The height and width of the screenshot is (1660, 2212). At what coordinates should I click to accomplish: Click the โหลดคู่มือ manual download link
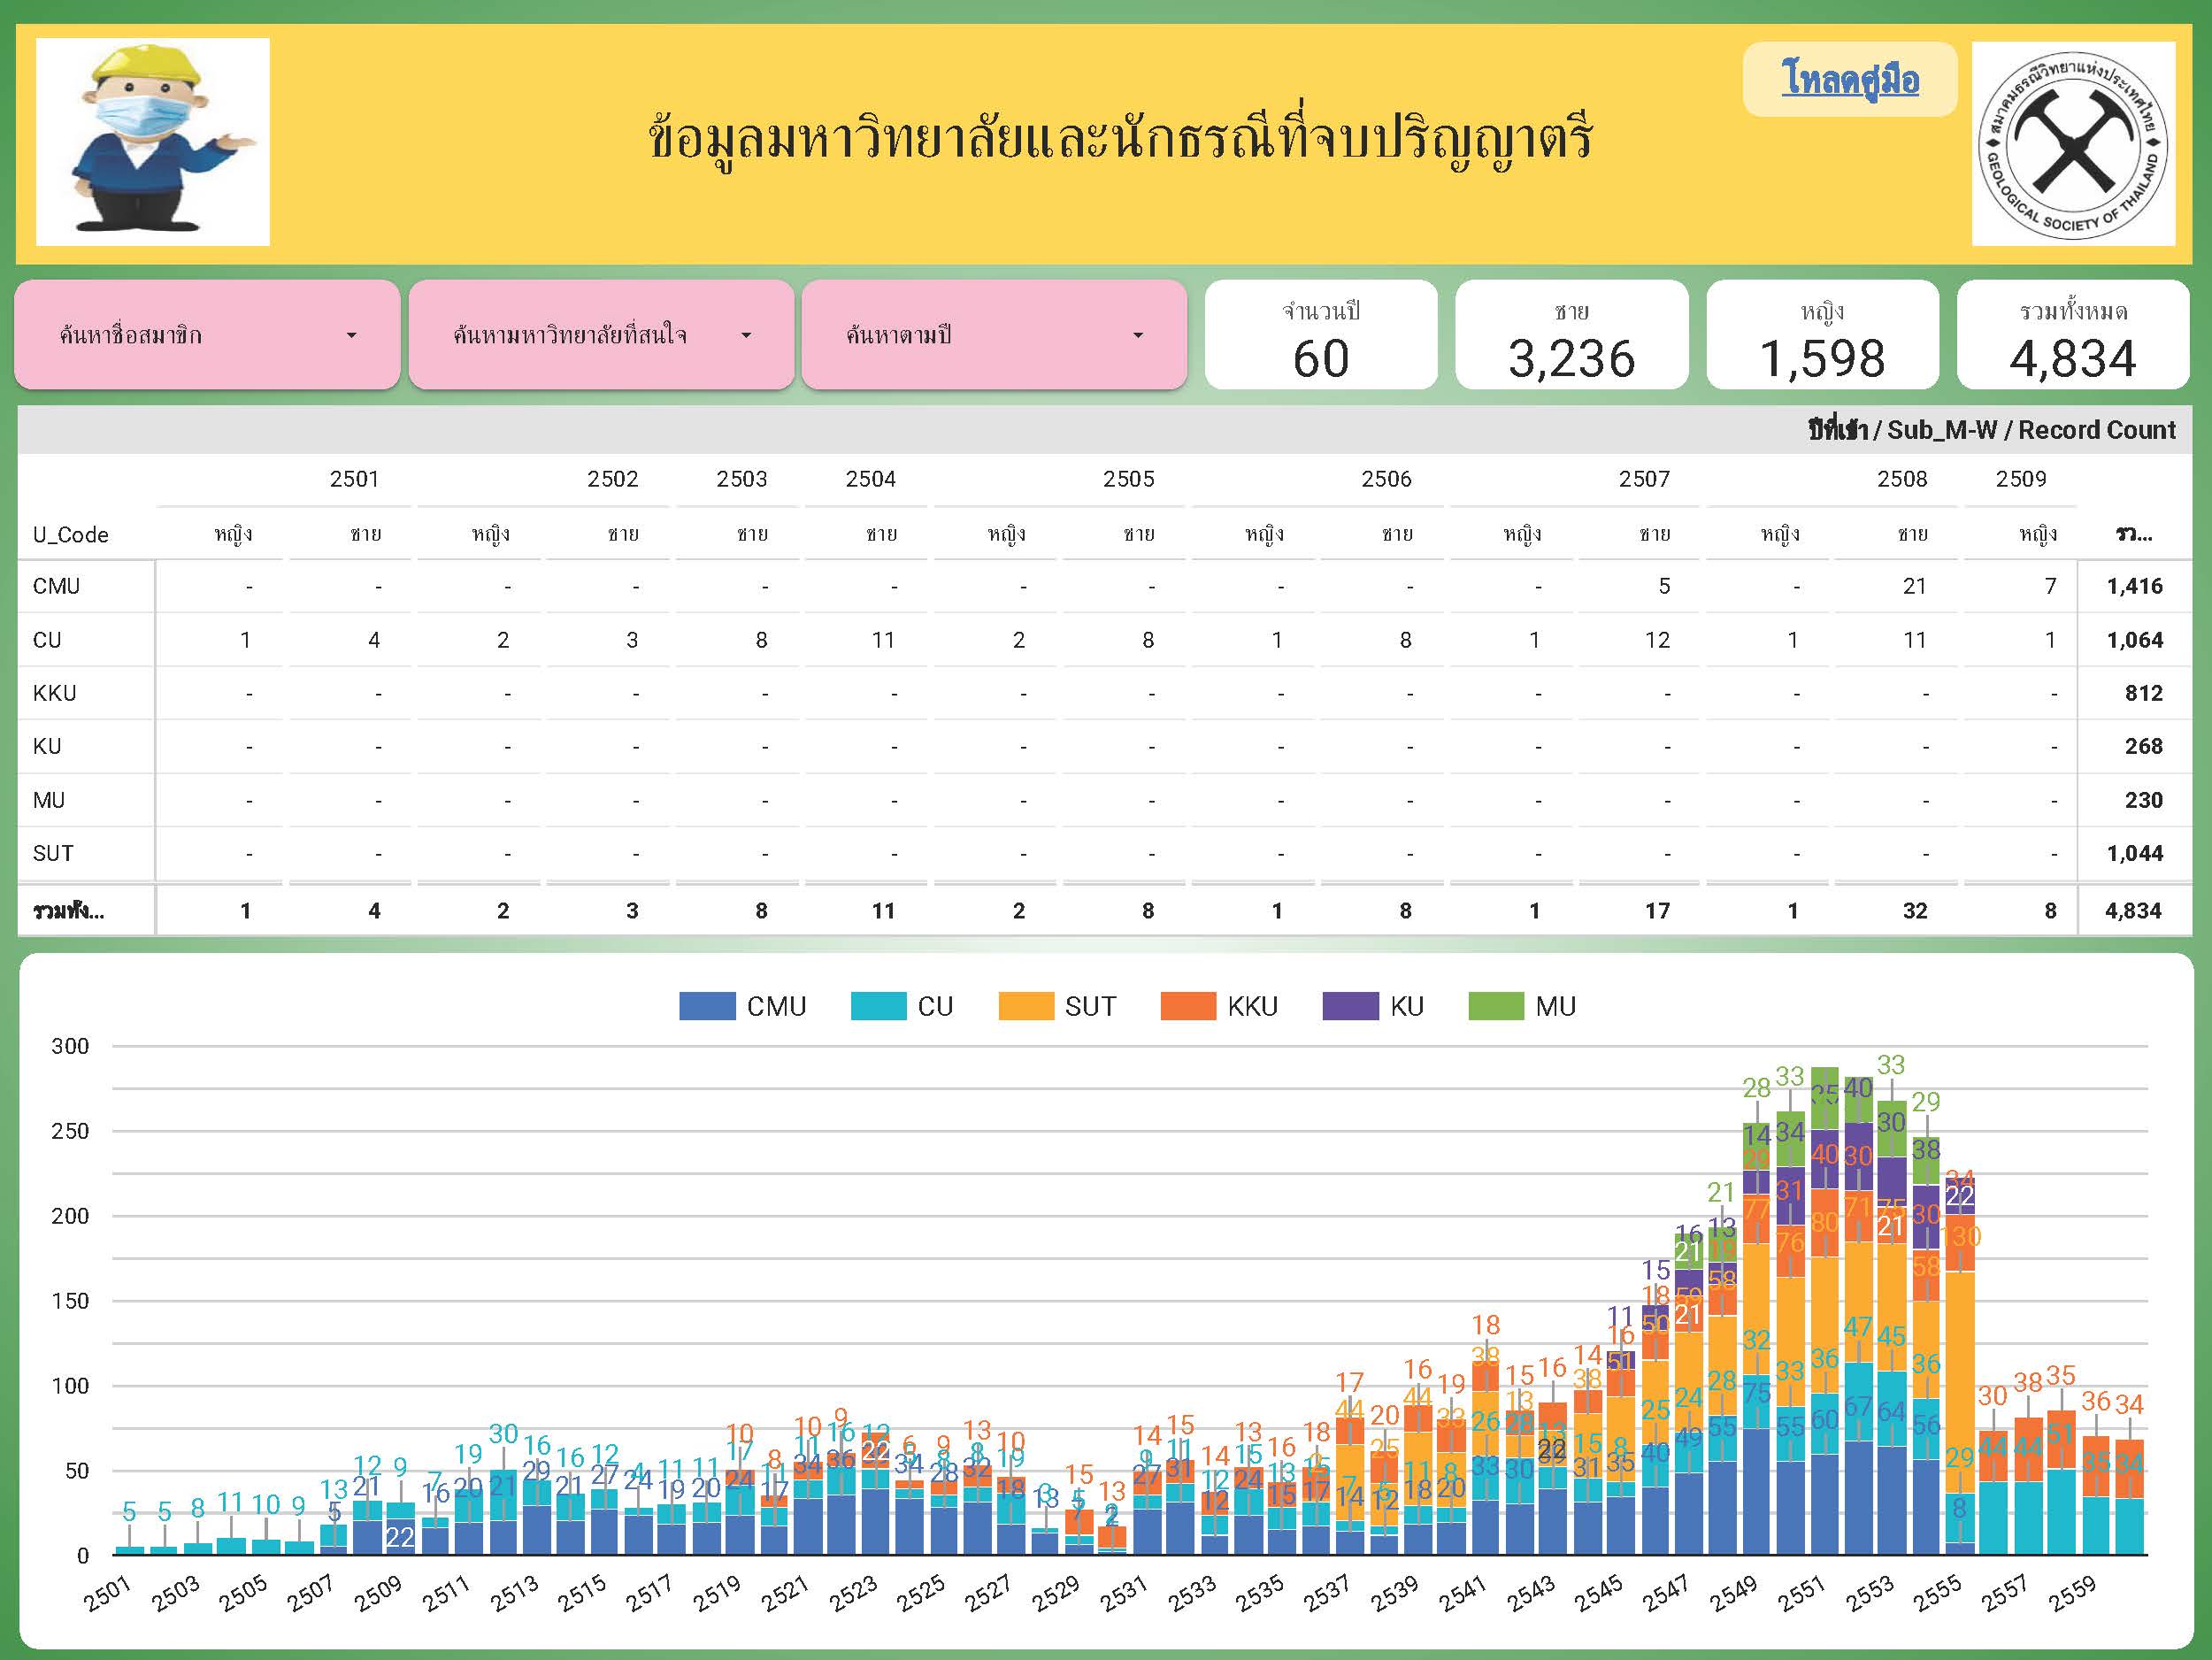tap(1849, 79)
